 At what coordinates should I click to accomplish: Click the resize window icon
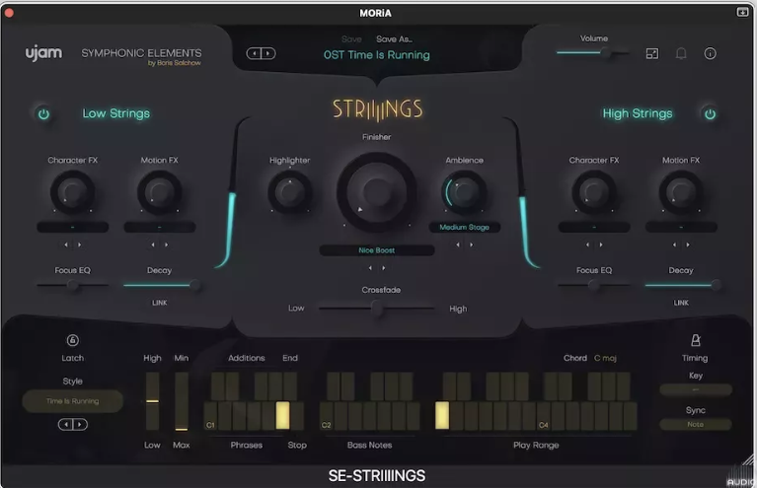pyautogui.click(x=652, y=53)
